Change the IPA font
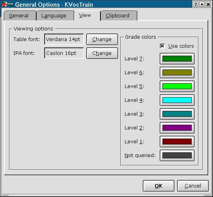This screenshot has height=197, width=213. click(x=102, y=53)
